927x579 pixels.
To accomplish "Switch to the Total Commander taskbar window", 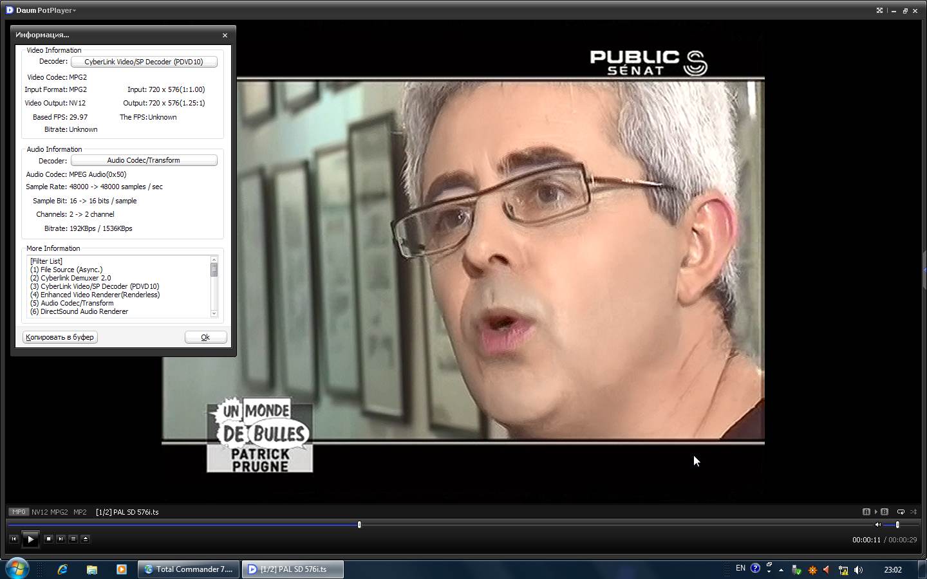I will pos(189,569).
